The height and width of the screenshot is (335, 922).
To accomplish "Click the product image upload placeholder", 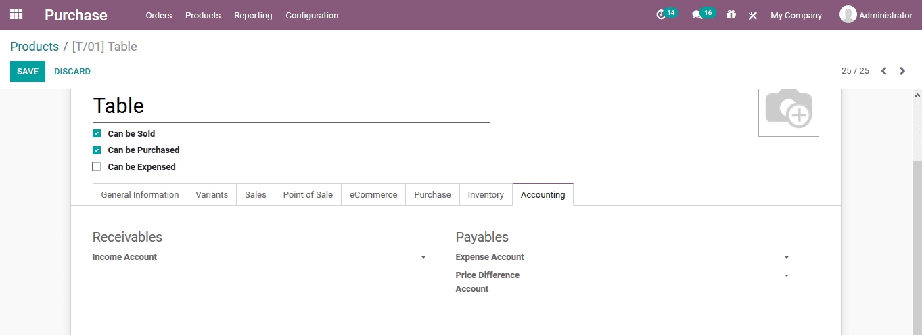I will (788, 111).
